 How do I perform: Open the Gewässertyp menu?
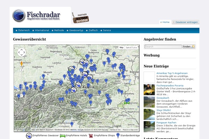76,30
